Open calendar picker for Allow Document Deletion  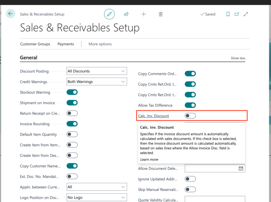[241, 168]
